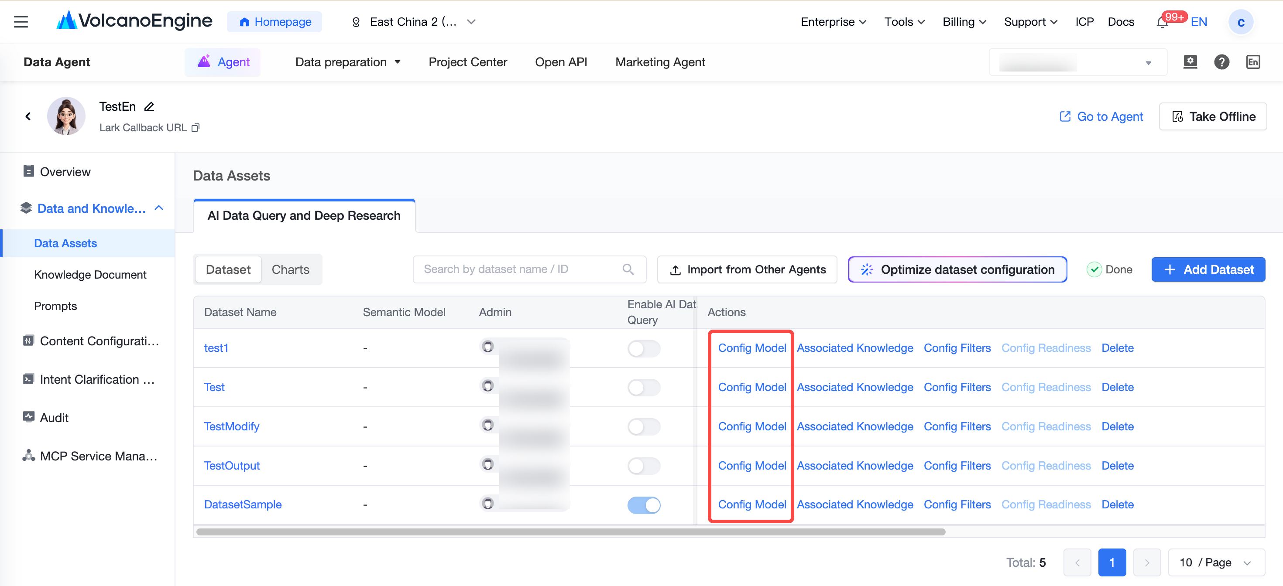The height and width of the screenshot is (586, 1283).
Task: Open the settings monitor icon in header
Action: point(1190,61)
